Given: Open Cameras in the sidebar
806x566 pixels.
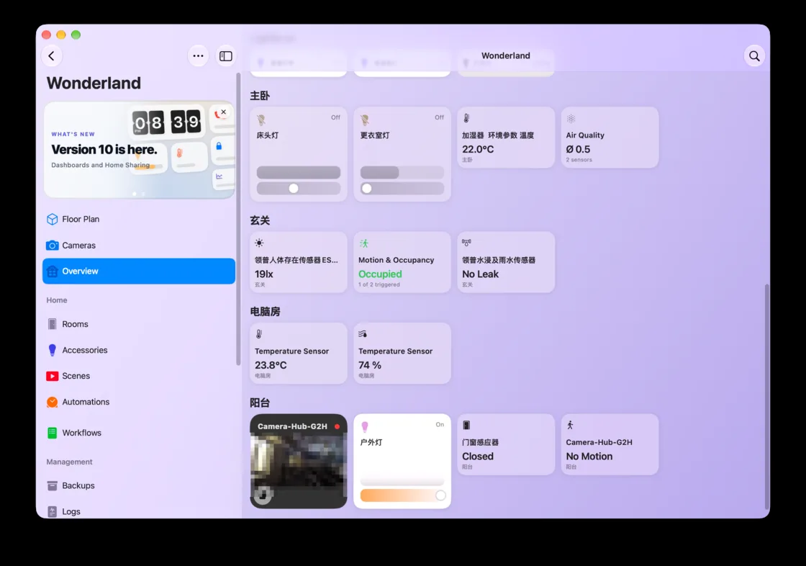Looking at the screenshot, I should 139,246.
